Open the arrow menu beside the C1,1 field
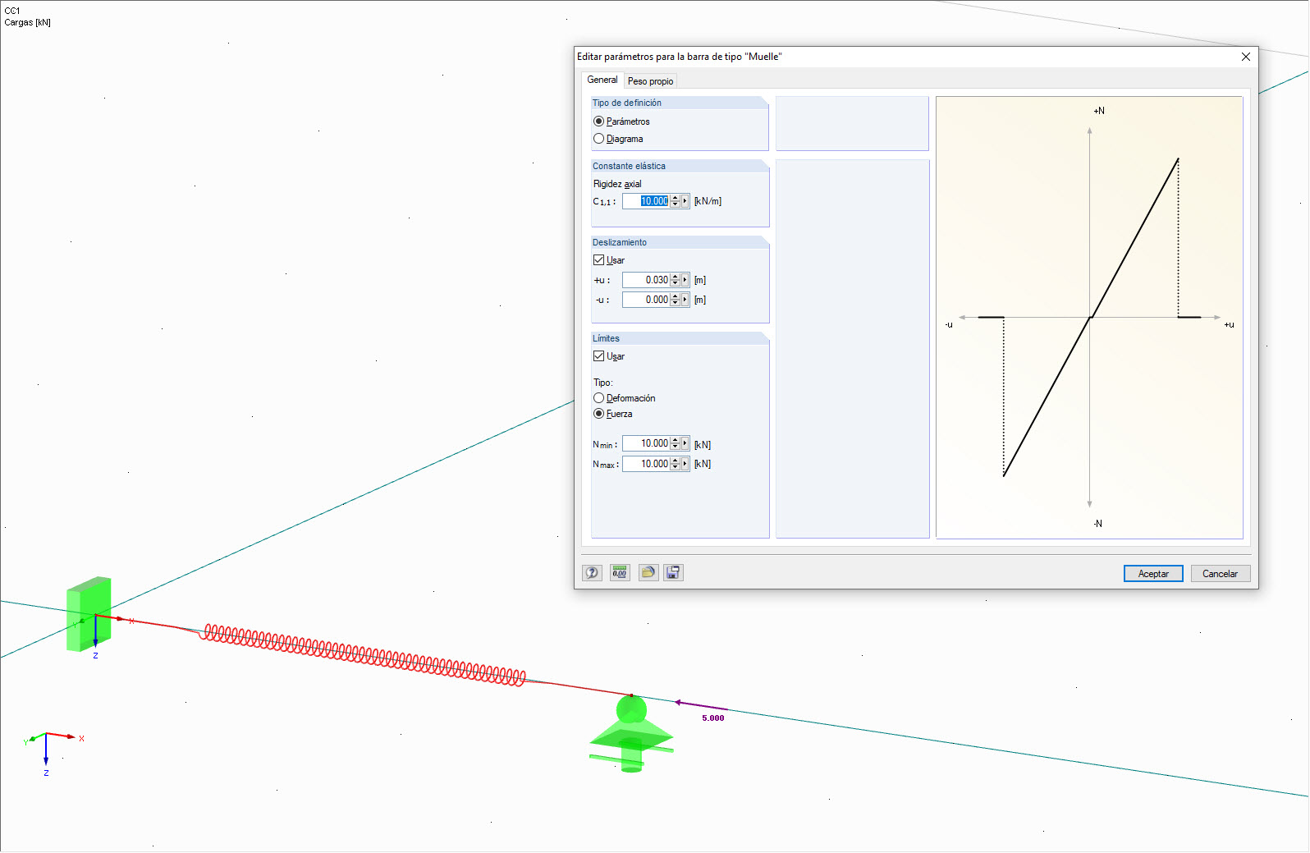The image size is (1310, 853). click(x=685, y=201)
